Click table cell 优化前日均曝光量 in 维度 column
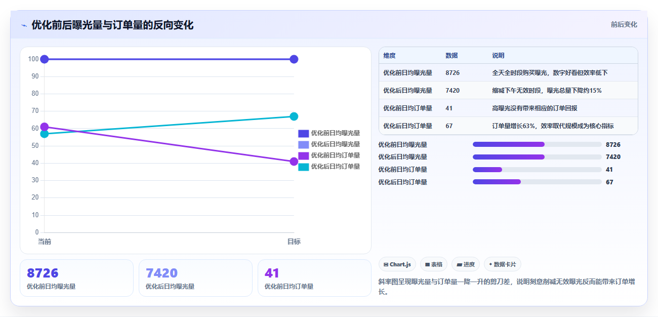 (x=407, y=73)
